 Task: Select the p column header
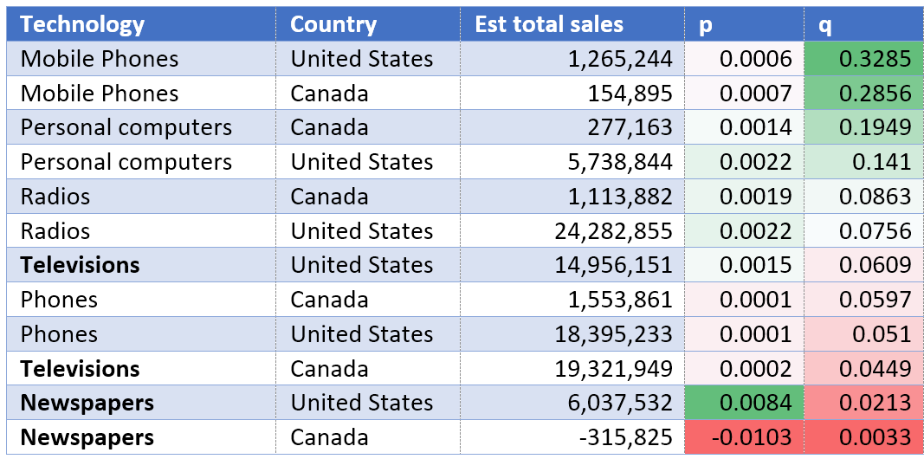click(x=744, y=24)
